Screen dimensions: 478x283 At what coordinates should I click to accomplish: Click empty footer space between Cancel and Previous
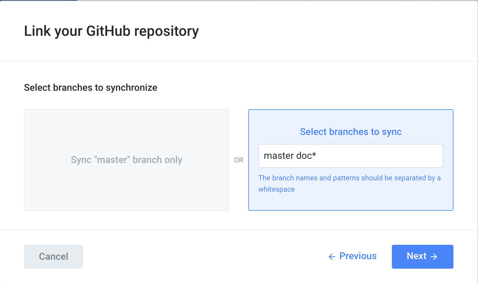click(x=203, y=256)
